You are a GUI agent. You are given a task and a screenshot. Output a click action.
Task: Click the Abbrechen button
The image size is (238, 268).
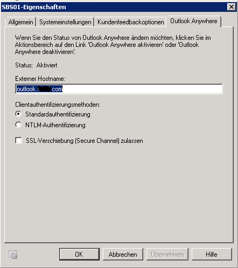point(123,254)
